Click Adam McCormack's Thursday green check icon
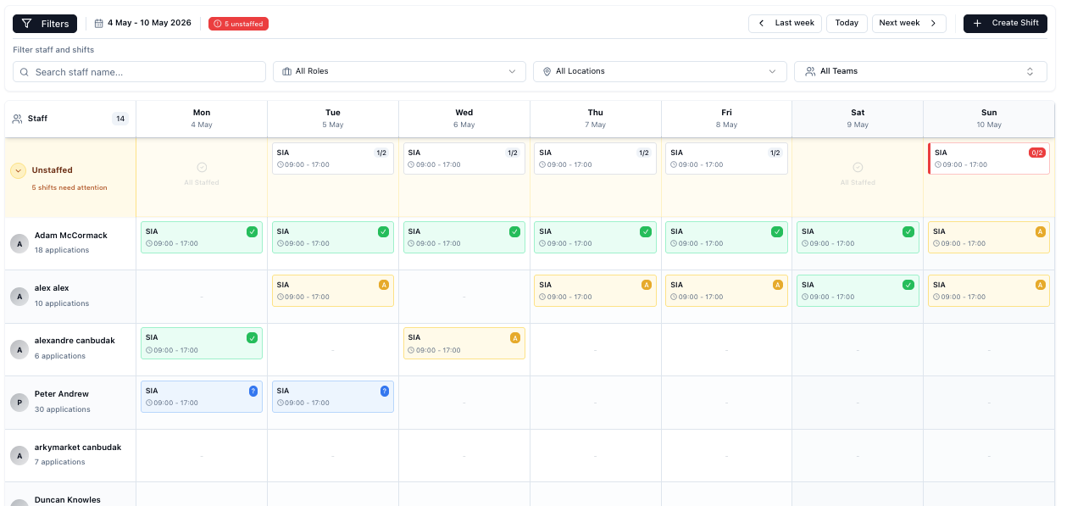The image size is (1072, 506). click(x=646, y=231)
